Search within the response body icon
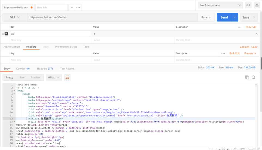The width and height of the screenshot is (262, 150). (254, 77)
